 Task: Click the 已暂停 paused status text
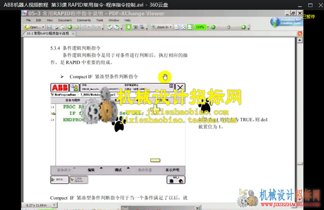[x=309, y=16]
